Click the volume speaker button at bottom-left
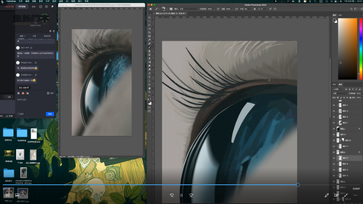Screen dimensions: 363x204 click(8, 195)
